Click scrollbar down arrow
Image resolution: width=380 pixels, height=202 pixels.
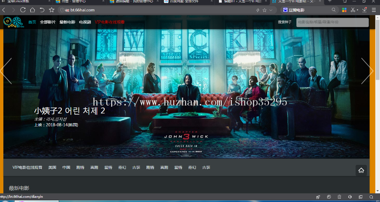377,190
